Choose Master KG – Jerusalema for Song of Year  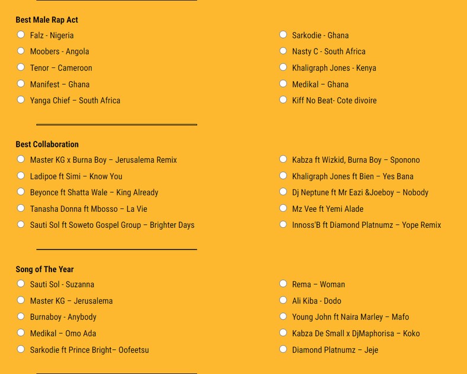click(21, 300)
